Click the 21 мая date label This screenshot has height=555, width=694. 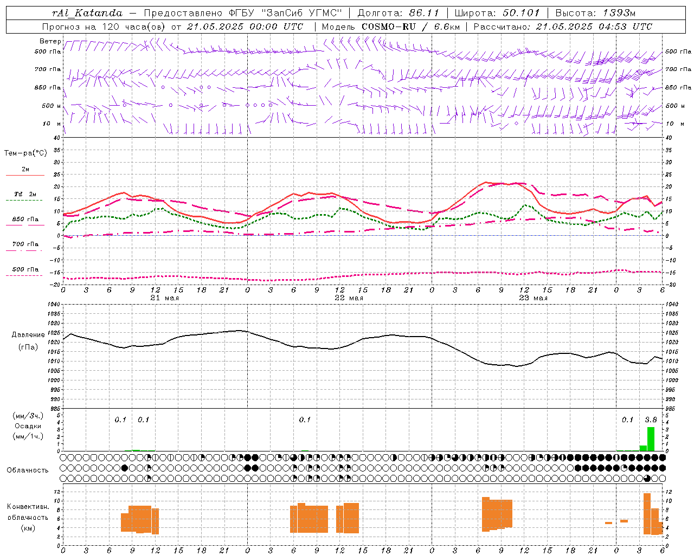[x=164, y=298]
